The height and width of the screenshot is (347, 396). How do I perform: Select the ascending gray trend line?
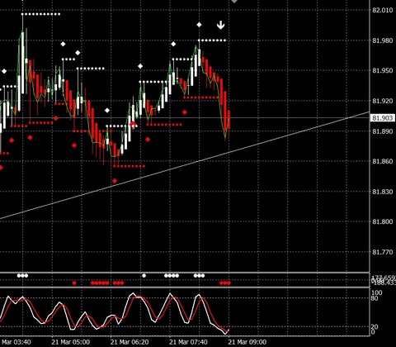pos(184,165)
